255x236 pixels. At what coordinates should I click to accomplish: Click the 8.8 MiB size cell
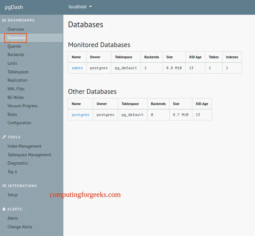[174, 68]
